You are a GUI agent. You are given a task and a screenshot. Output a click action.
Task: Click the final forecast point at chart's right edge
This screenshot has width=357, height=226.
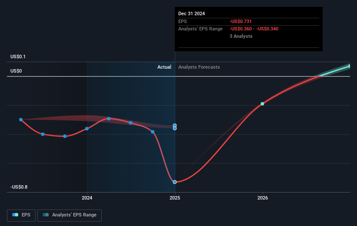click(350, 66)
